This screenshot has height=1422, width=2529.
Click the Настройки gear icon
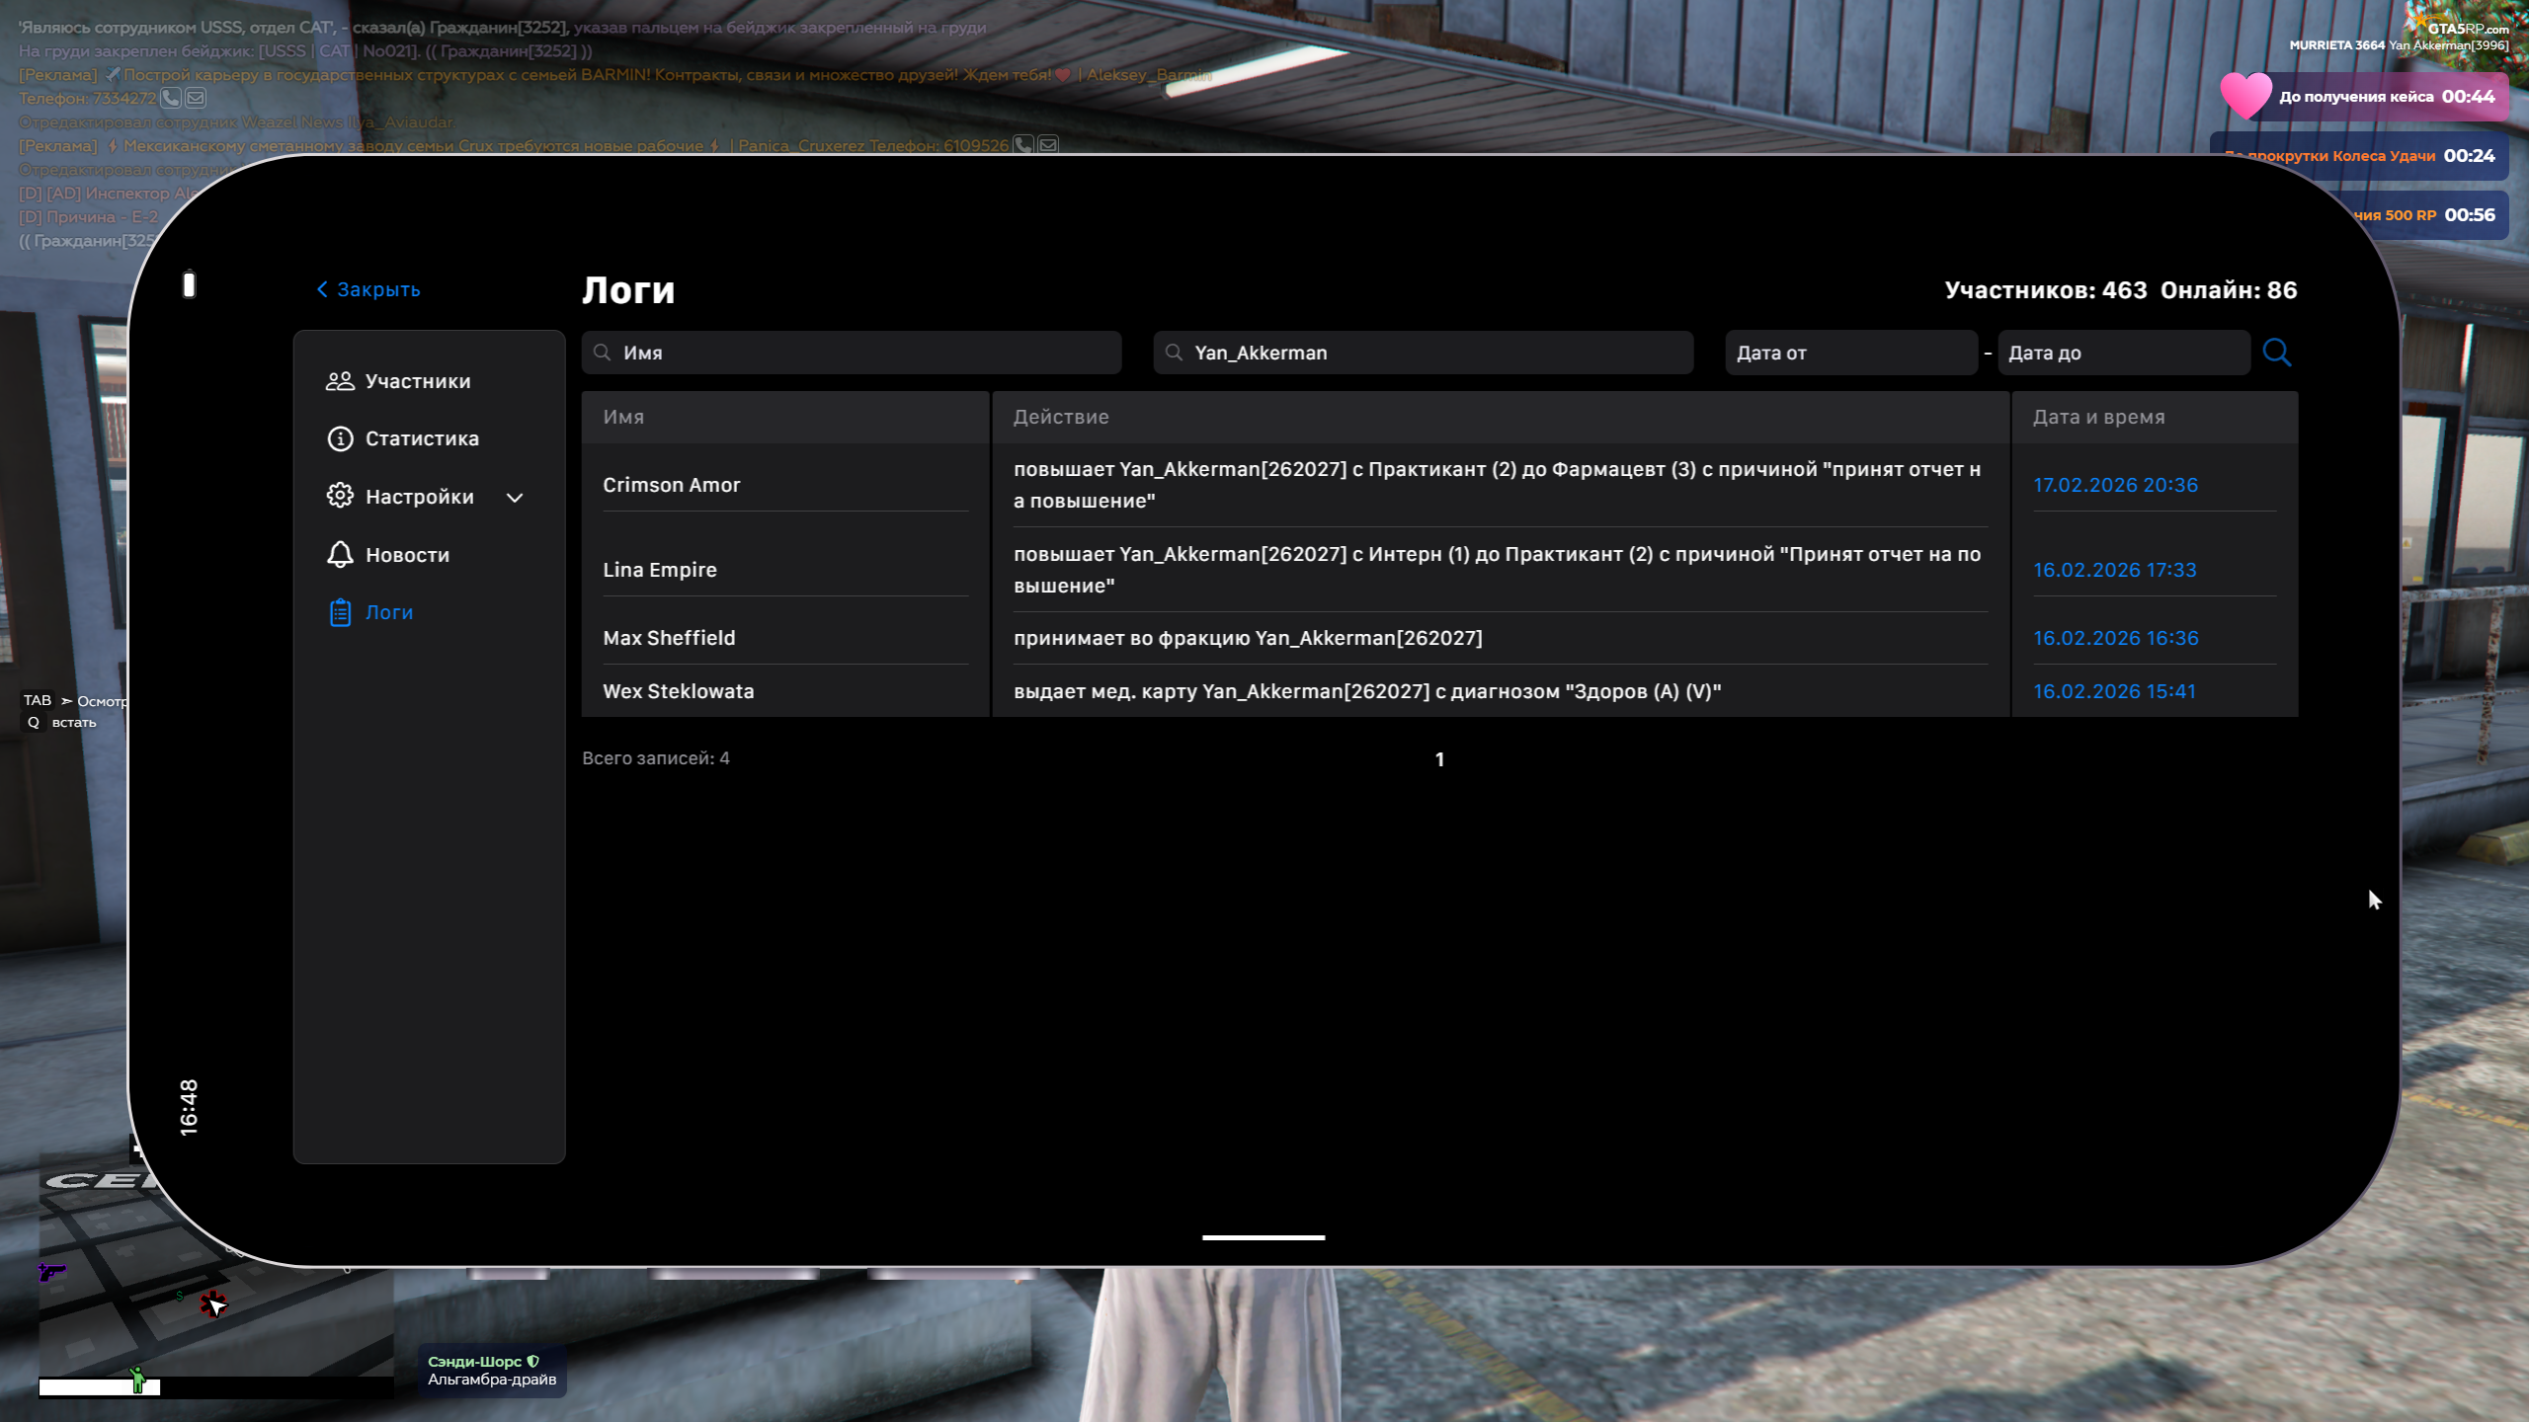click(x=340, y=496)
